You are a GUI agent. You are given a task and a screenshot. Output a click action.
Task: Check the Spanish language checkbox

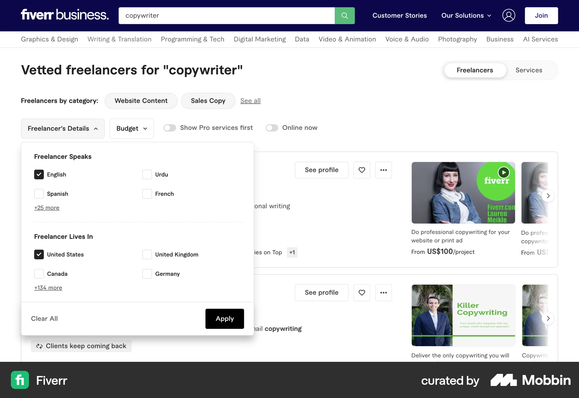[39, 194]
